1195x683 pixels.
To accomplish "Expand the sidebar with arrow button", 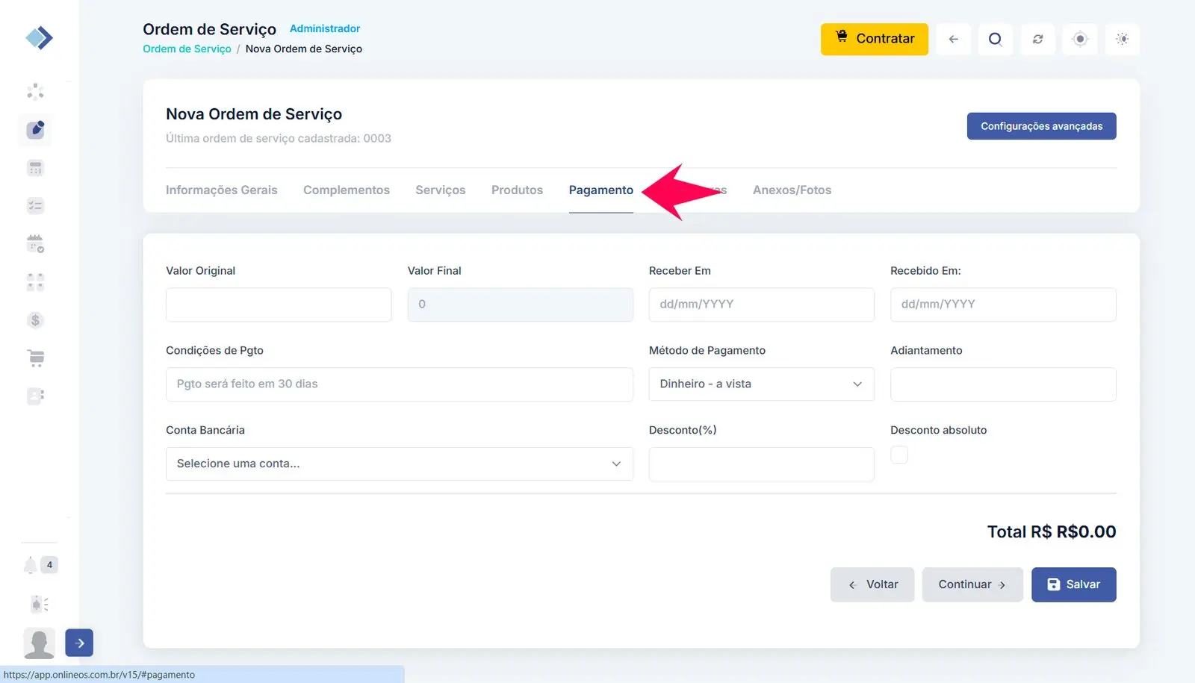I will (79, 643).
